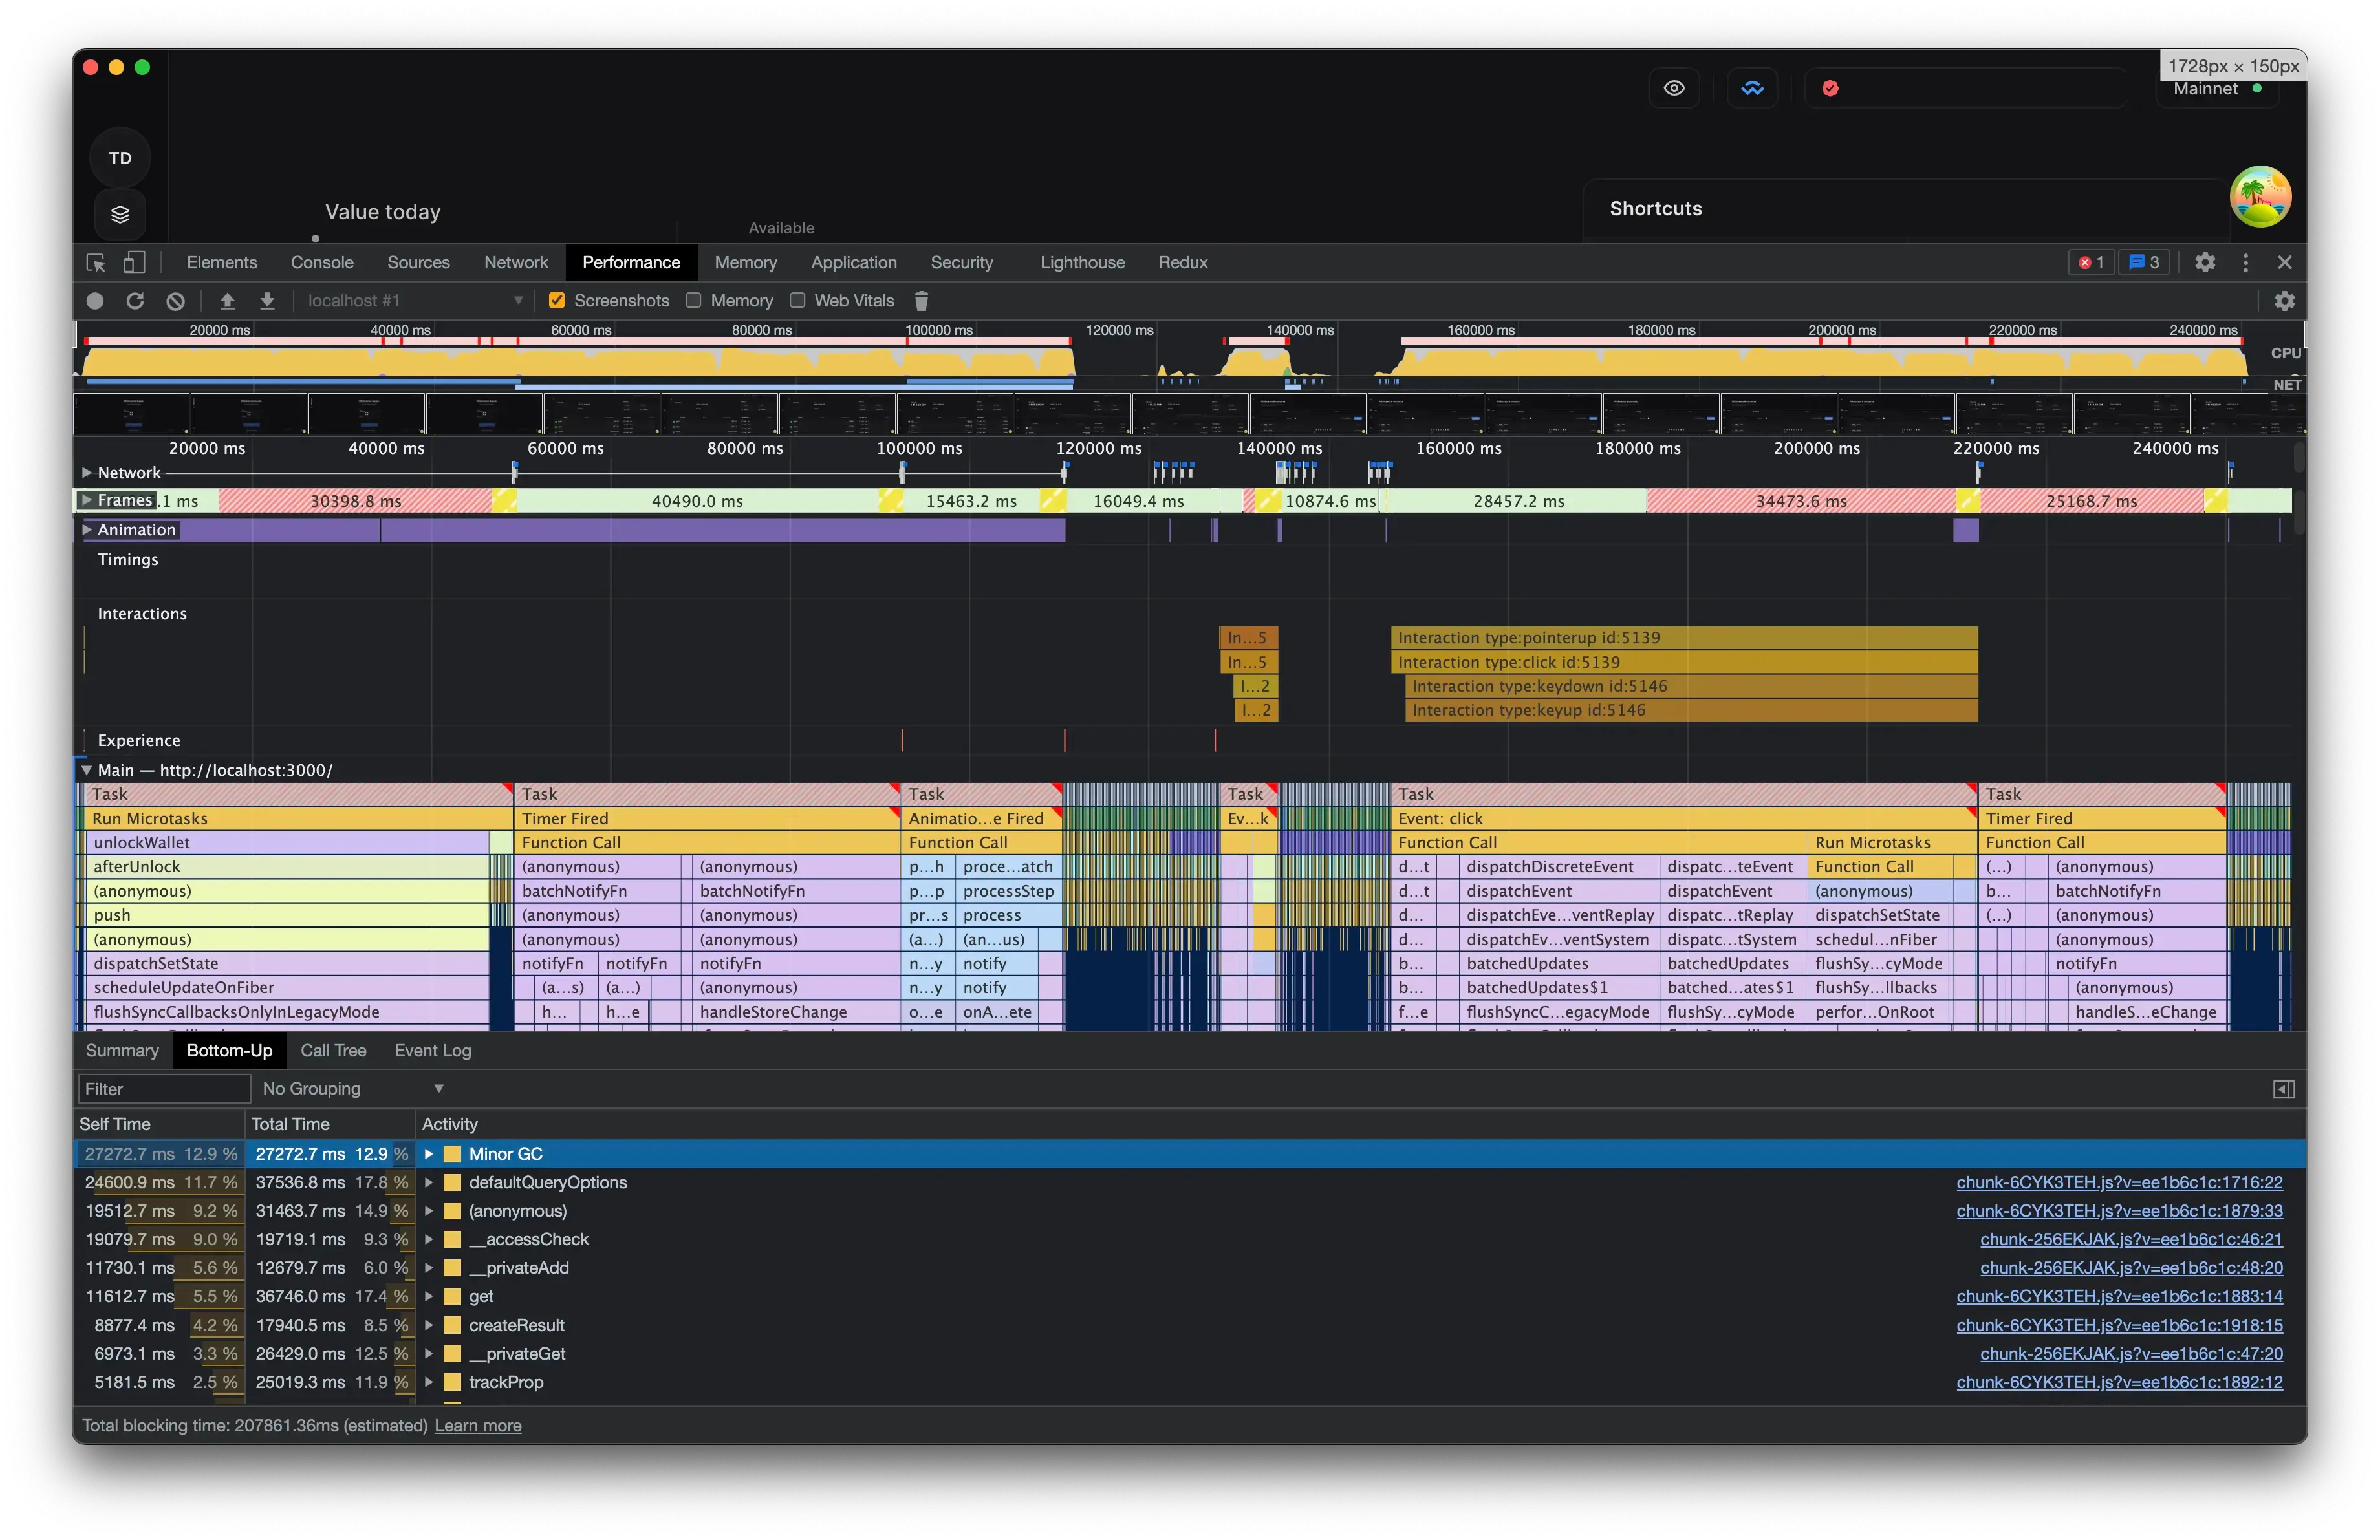Click the blue messages count badge

click(2144, 263)
